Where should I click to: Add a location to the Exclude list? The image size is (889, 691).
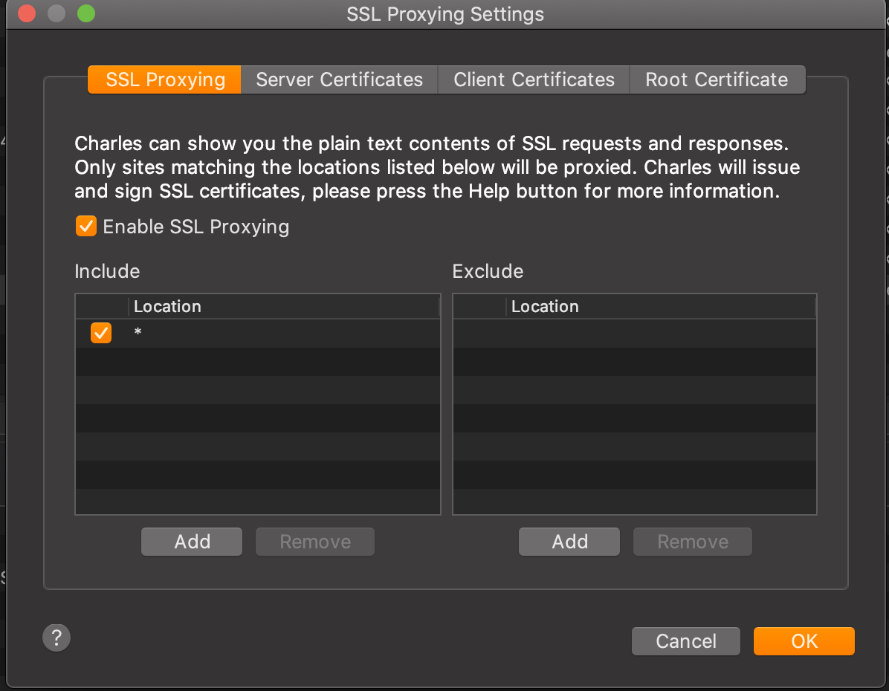[x=569, y=542]
